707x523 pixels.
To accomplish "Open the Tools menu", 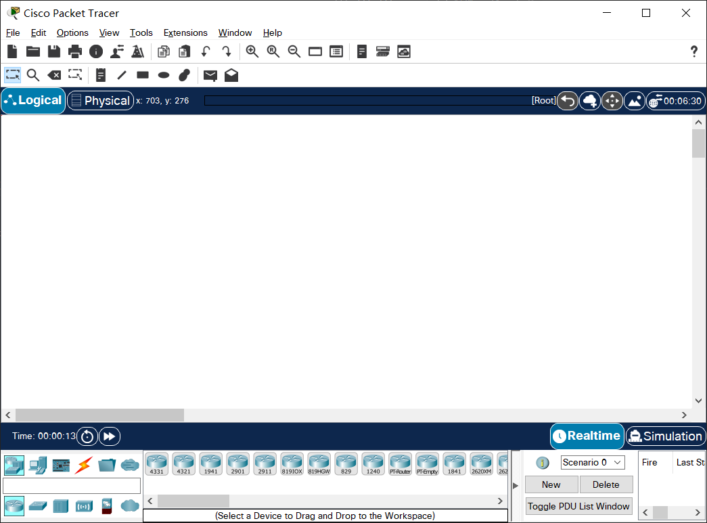I will 141,32.
